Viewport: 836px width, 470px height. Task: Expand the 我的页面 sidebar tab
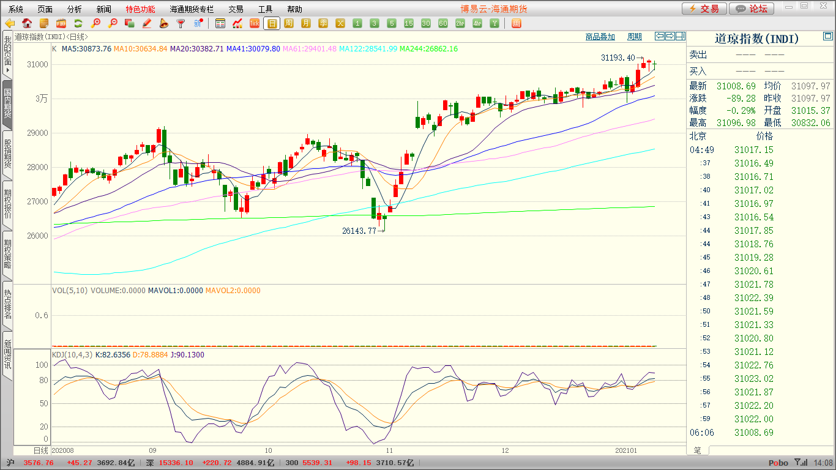coord(7,56)
